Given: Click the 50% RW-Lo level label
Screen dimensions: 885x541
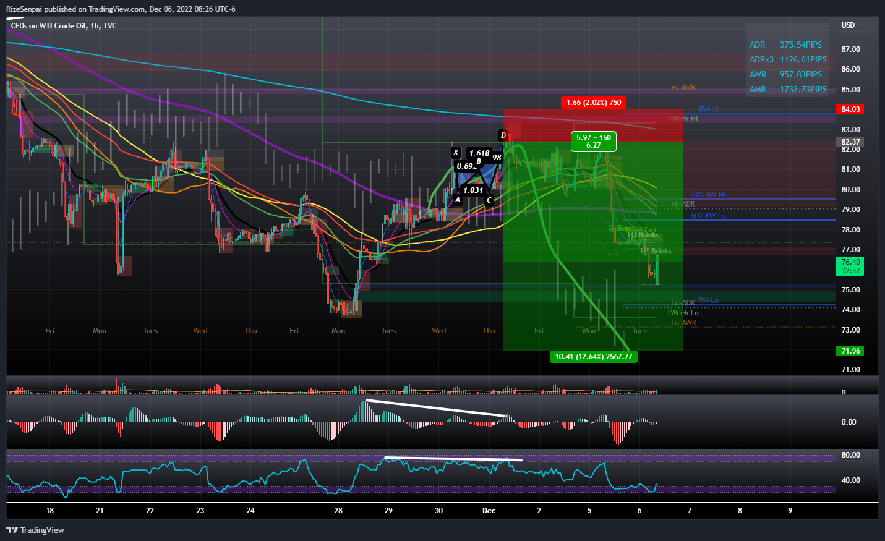Looking at the screenshot, I should (x=709, y=216).
